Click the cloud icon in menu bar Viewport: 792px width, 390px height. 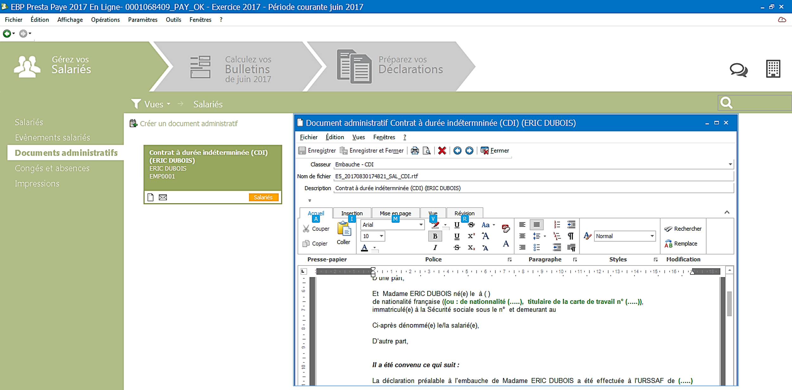point(782,20)
